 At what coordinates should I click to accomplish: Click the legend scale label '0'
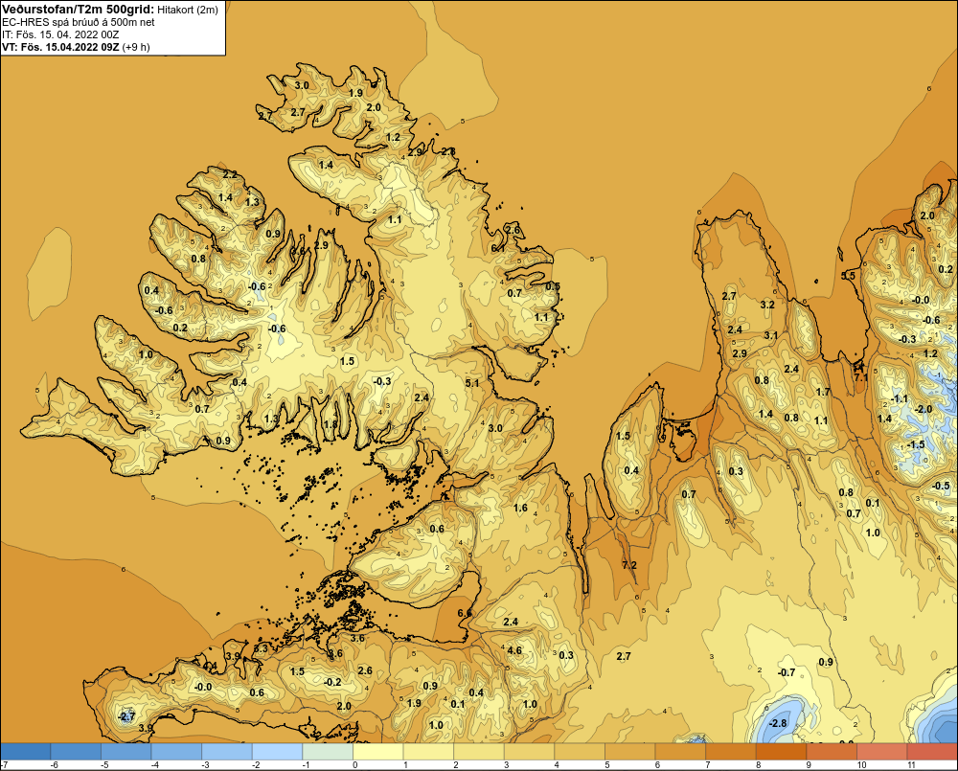(355, 765)
